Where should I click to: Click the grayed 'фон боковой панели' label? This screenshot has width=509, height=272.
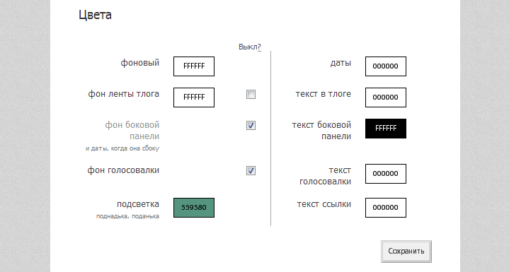pos(132,131)
